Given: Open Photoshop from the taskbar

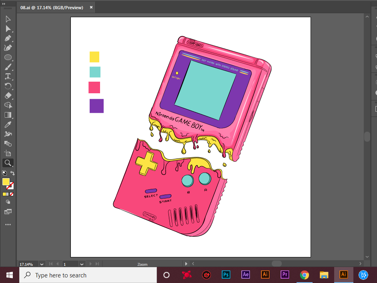Looking at the screenshot, I should click(226, 275).
